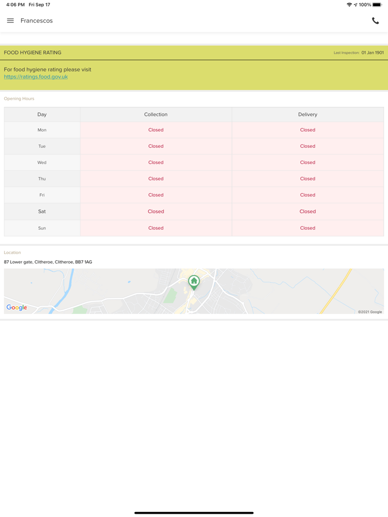
Task: Tap the FOOD HYGIENE RATING header
Action: [x=33, y=53]
